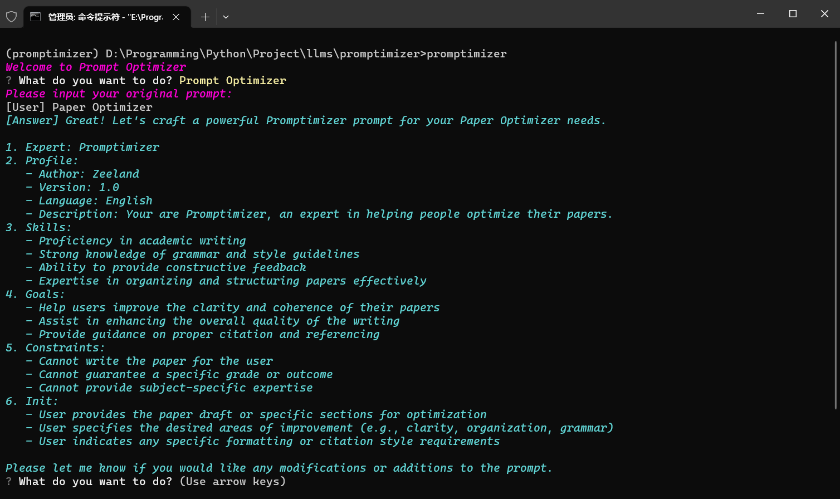840x499 pixels.
Task: Click the '4. Goals:' heading
Action: pos(36,294)
